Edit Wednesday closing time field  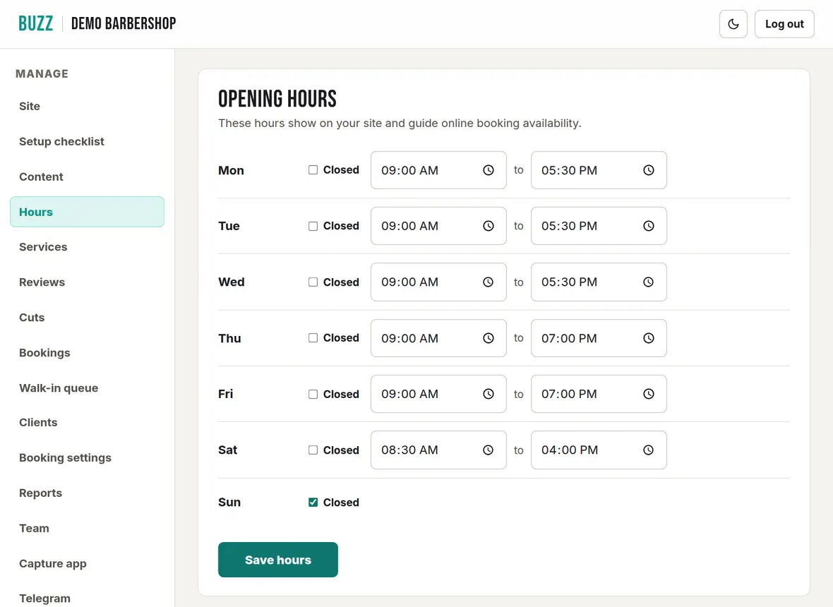pyautogui.click(x=599, y=282)
